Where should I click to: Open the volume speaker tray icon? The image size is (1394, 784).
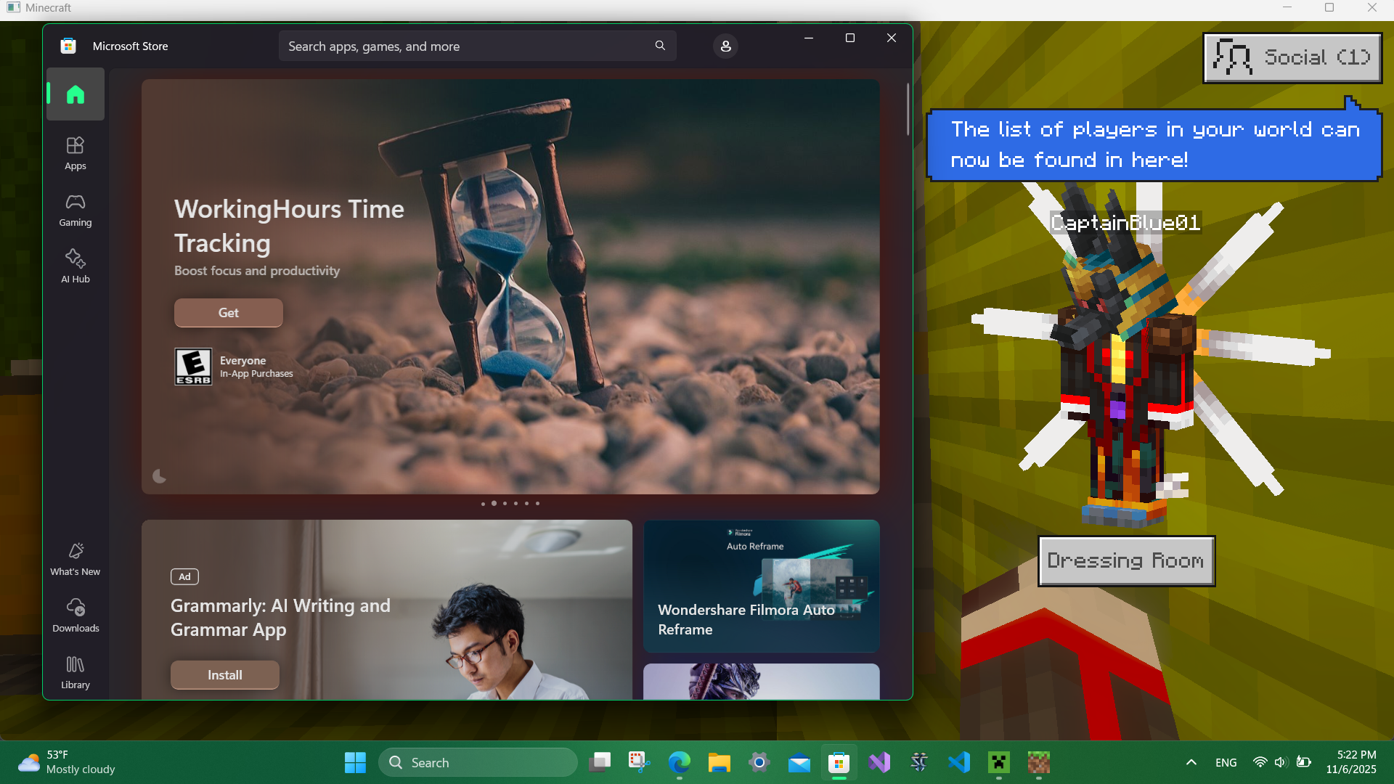pos(1281,763)
